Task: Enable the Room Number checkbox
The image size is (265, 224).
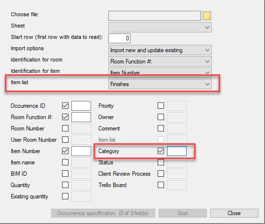Action: point(65,128)
